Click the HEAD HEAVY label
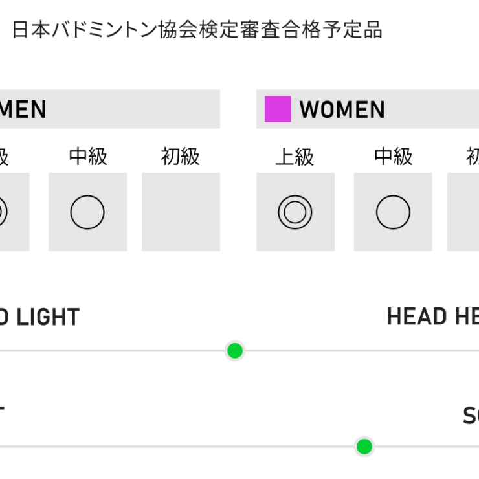Viewport: 479px width, 479px height. coord(432,317)
